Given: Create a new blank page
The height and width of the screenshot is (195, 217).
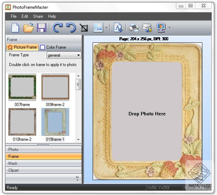Looking at the screenshot, I should pos(15,27).
